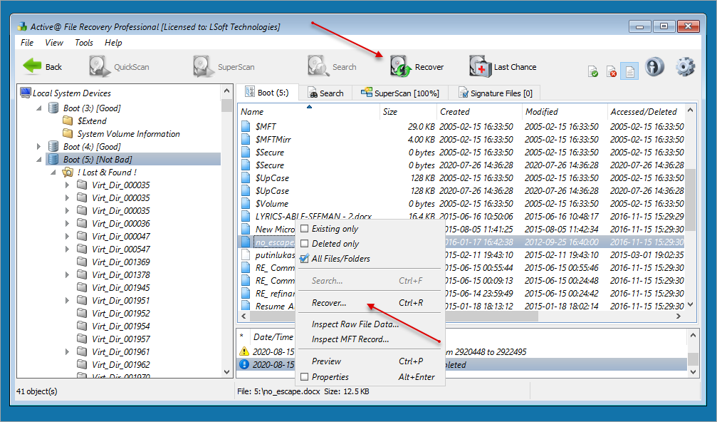Open settings with the gear icon

pos(685,67)
